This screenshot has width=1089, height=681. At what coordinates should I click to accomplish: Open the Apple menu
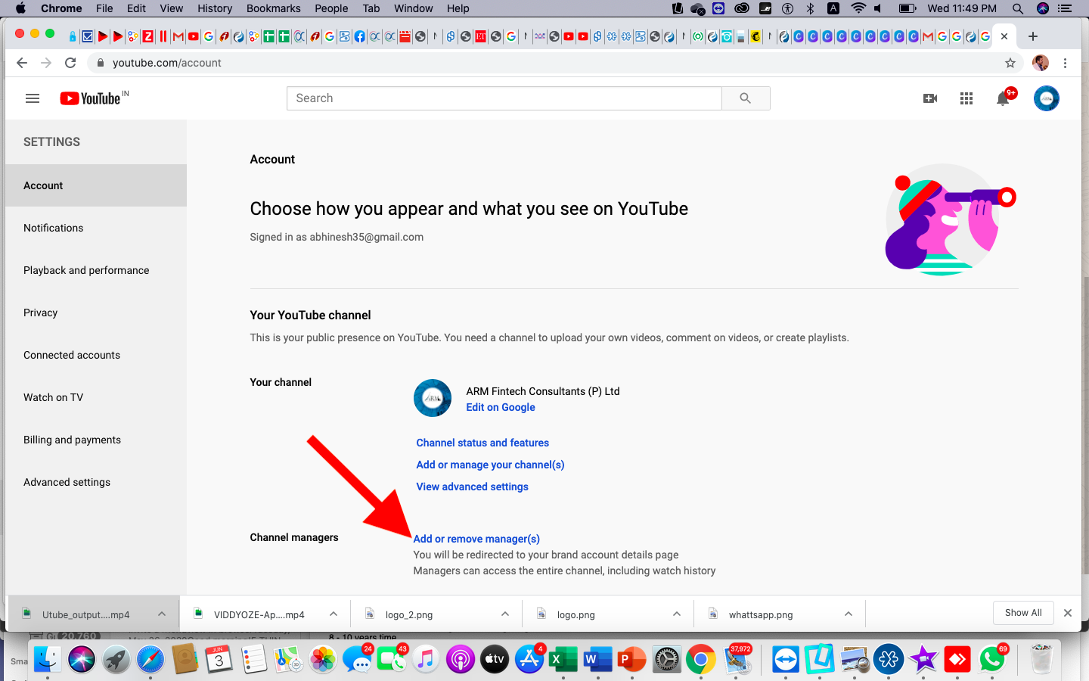click(x=20, y=8)
